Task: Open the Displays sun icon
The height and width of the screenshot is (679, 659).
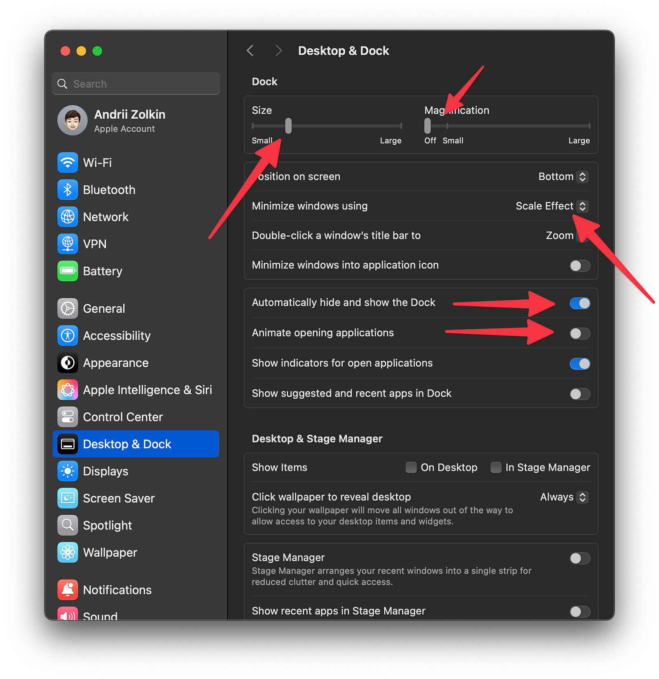Action: [68, 471]
